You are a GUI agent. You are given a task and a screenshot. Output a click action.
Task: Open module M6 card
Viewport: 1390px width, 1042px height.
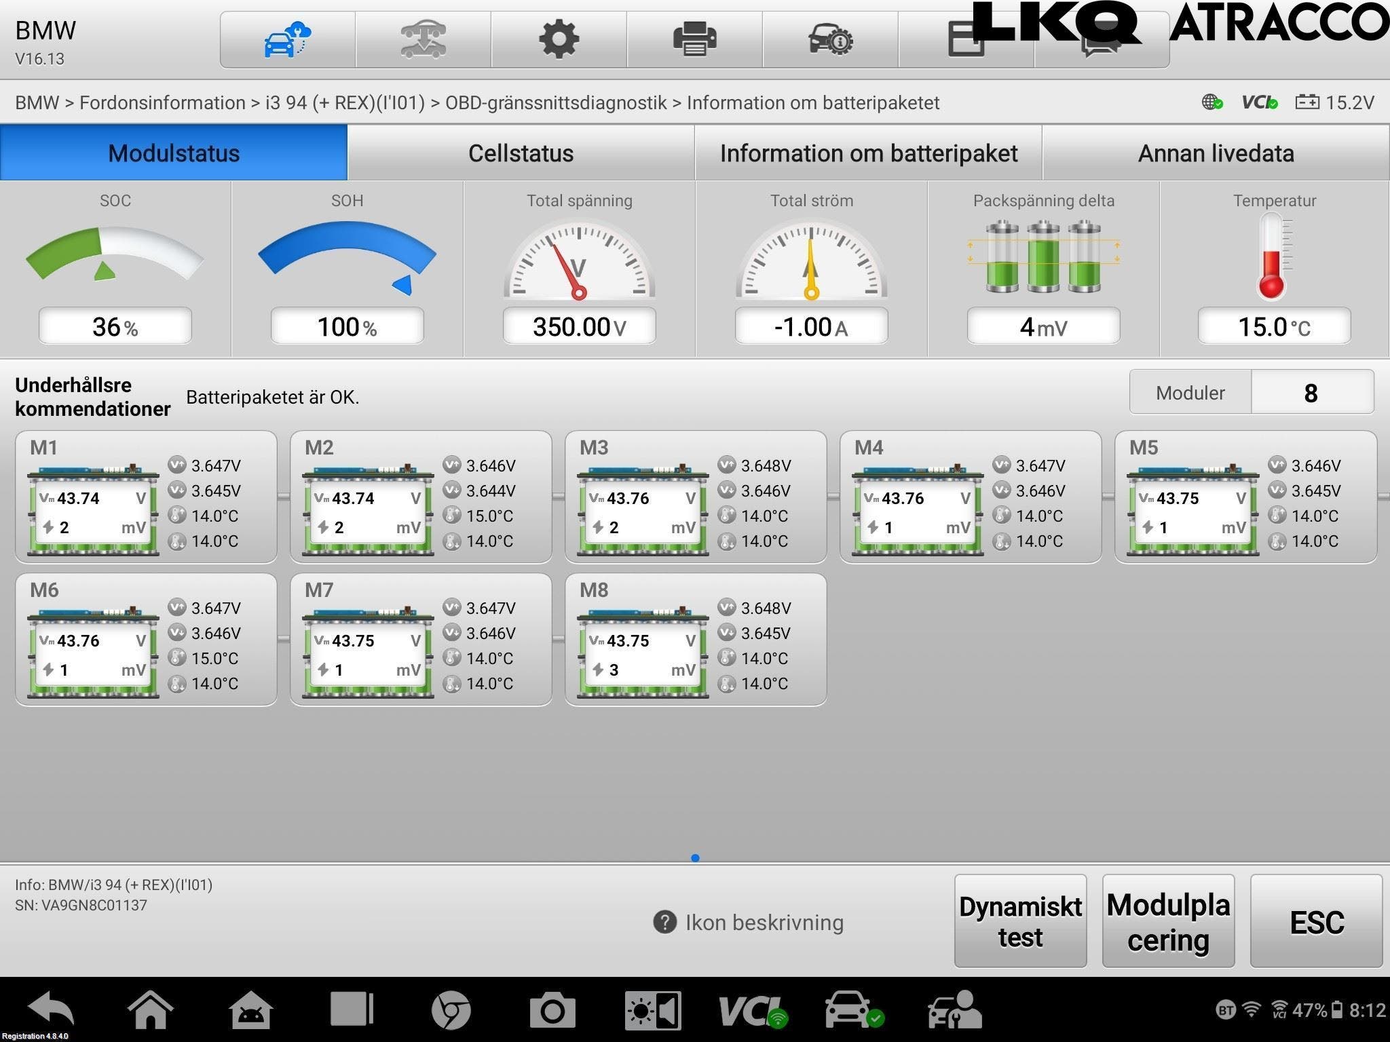(146, 640)
